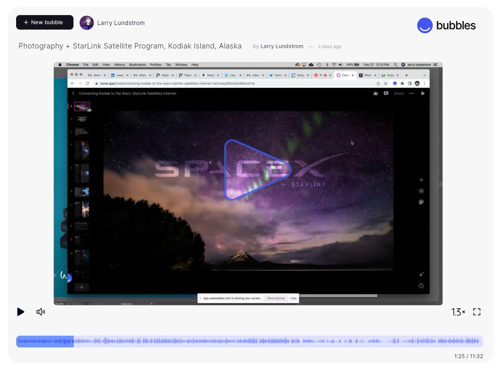Enter fullscreen with the expand icon

point(477,311)
